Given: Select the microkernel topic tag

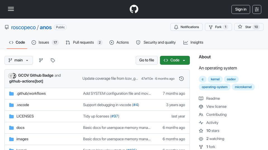Looking at the screenshot, I should click(x=243, y=87).
